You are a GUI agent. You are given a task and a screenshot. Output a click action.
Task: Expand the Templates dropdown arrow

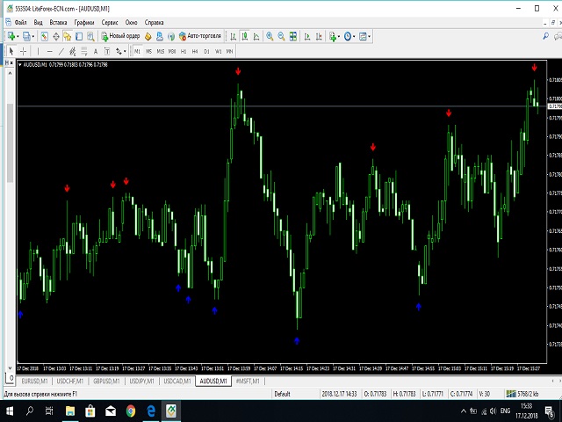(x=369, y=36)
